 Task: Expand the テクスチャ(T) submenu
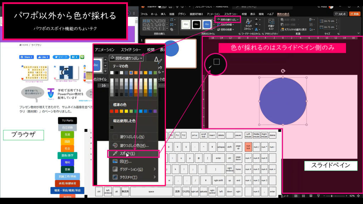pyautogui.click(x=134, y=177)
